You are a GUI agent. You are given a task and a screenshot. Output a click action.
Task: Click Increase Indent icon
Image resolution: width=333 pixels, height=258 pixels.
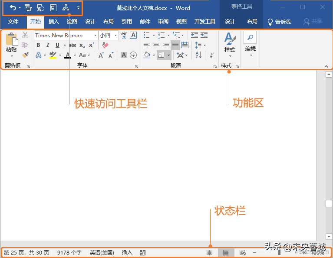point(204,35)
